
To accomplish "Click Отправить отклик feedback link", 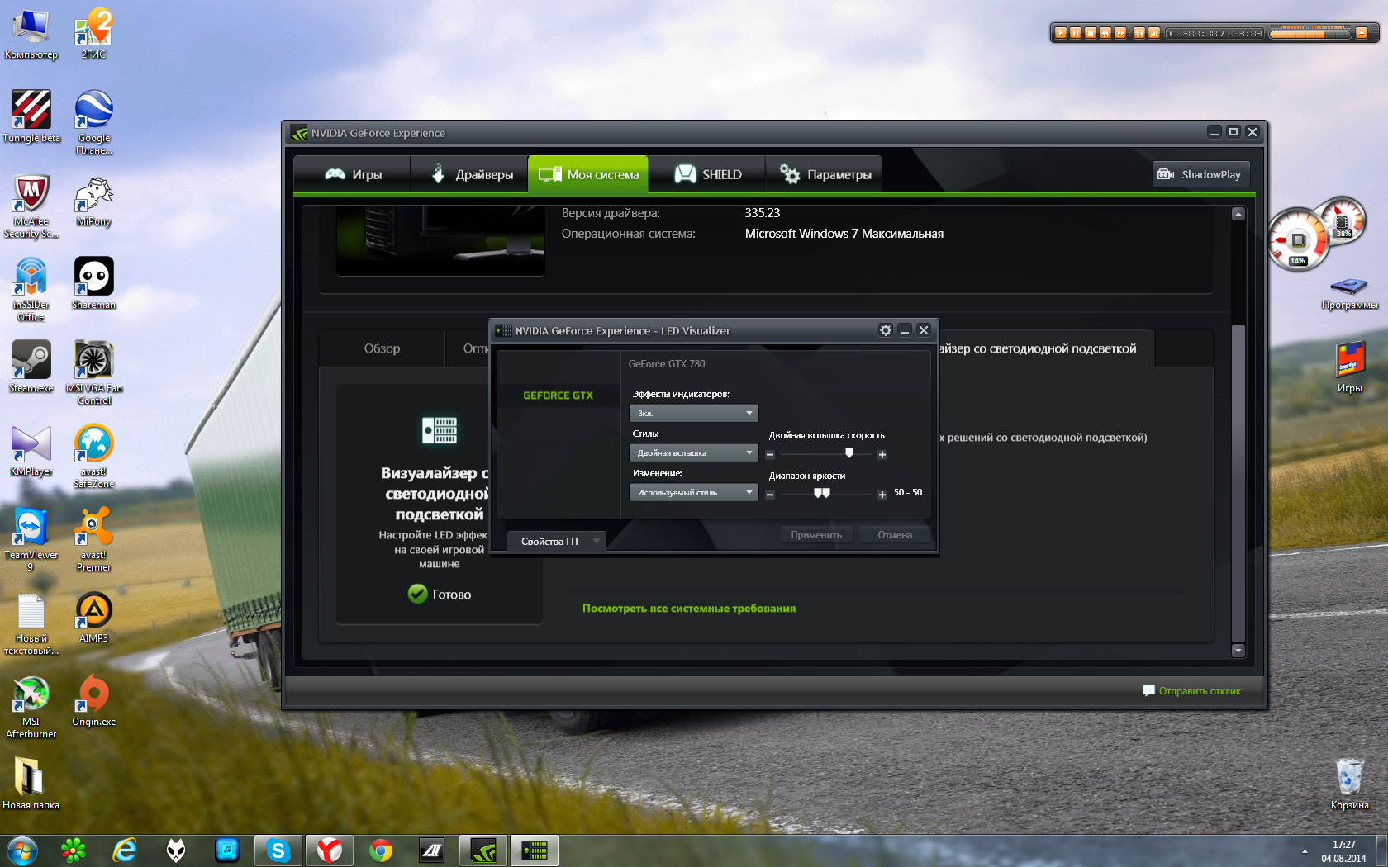I will click(1191, 691).
